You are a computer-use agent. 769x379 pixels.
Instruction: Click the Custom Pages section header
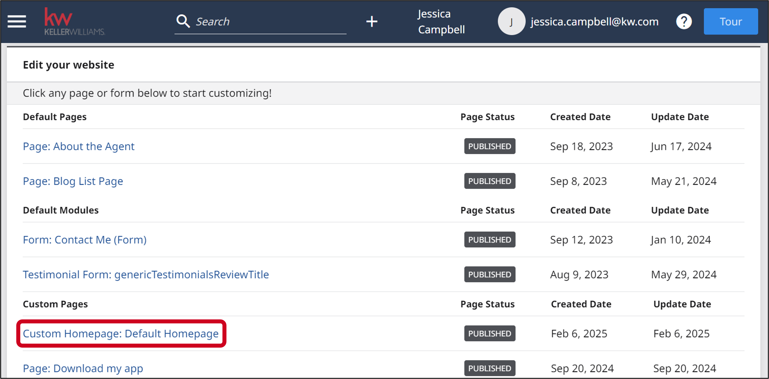55,304
